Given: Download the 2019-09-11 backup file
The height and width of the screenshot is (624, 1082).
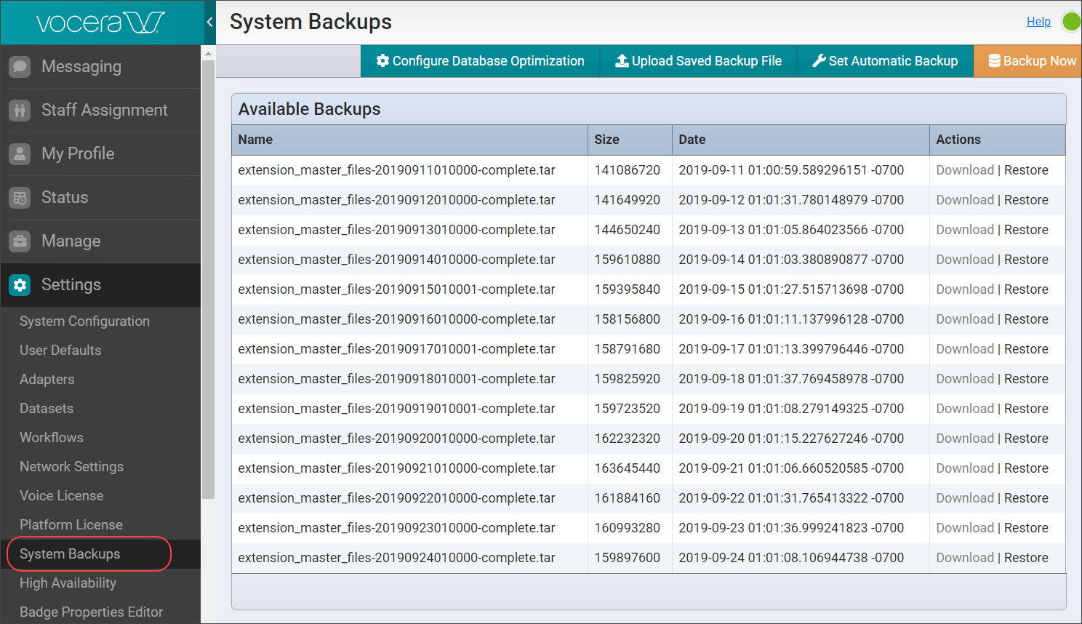Looking at the screenshot, I should tap(965, 169).
